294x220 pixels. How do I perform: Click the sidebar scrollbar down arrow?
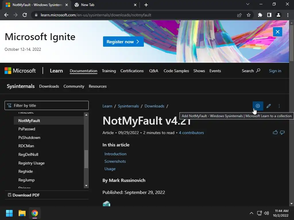tap(86, 186)
